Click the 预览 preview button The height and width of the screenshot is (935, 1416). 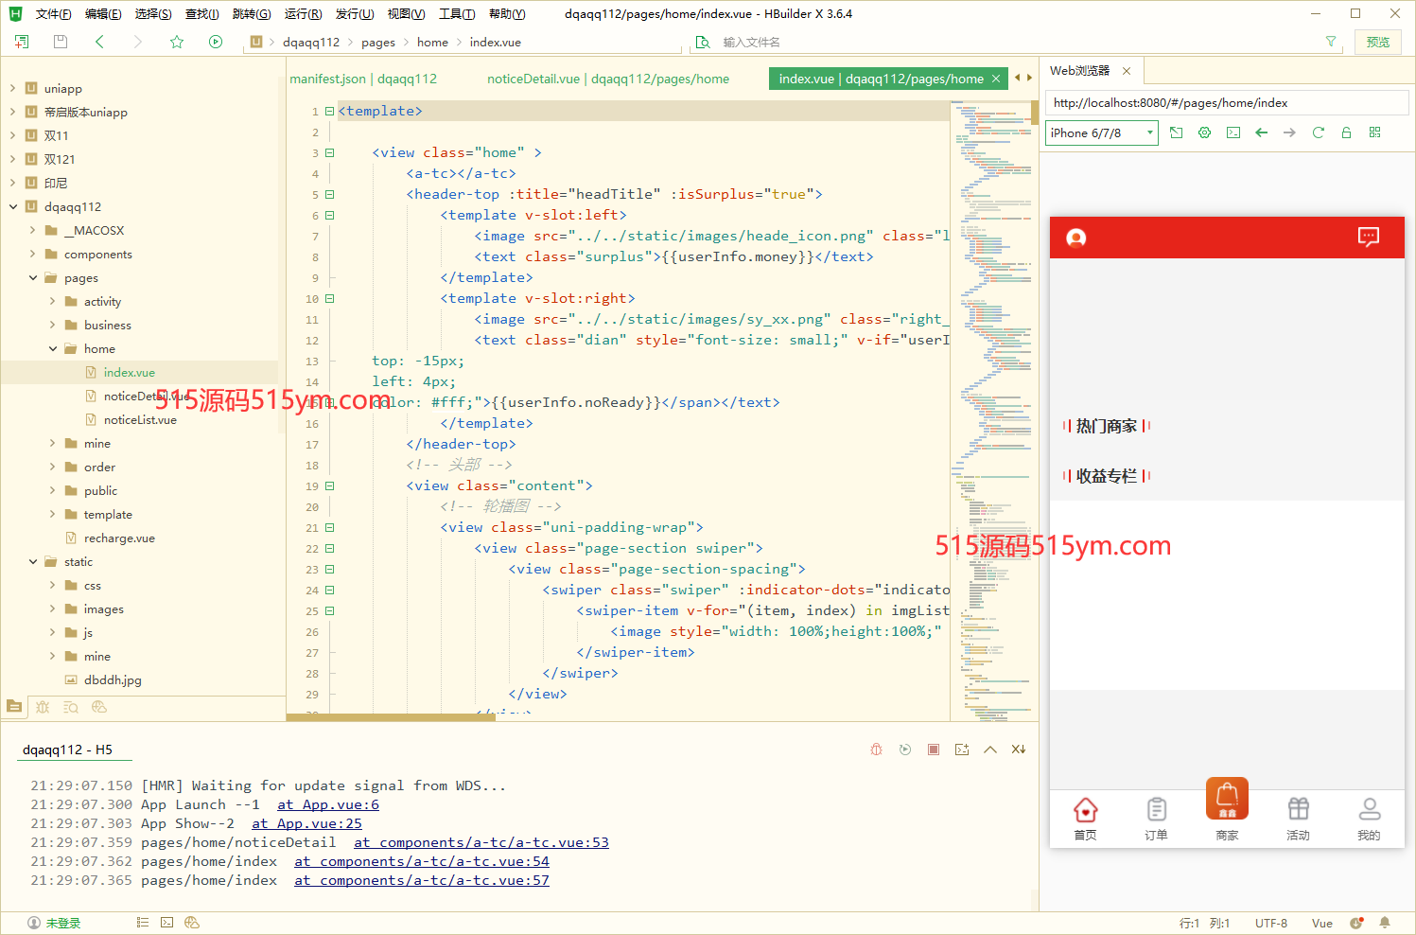tap(1377, 42)
